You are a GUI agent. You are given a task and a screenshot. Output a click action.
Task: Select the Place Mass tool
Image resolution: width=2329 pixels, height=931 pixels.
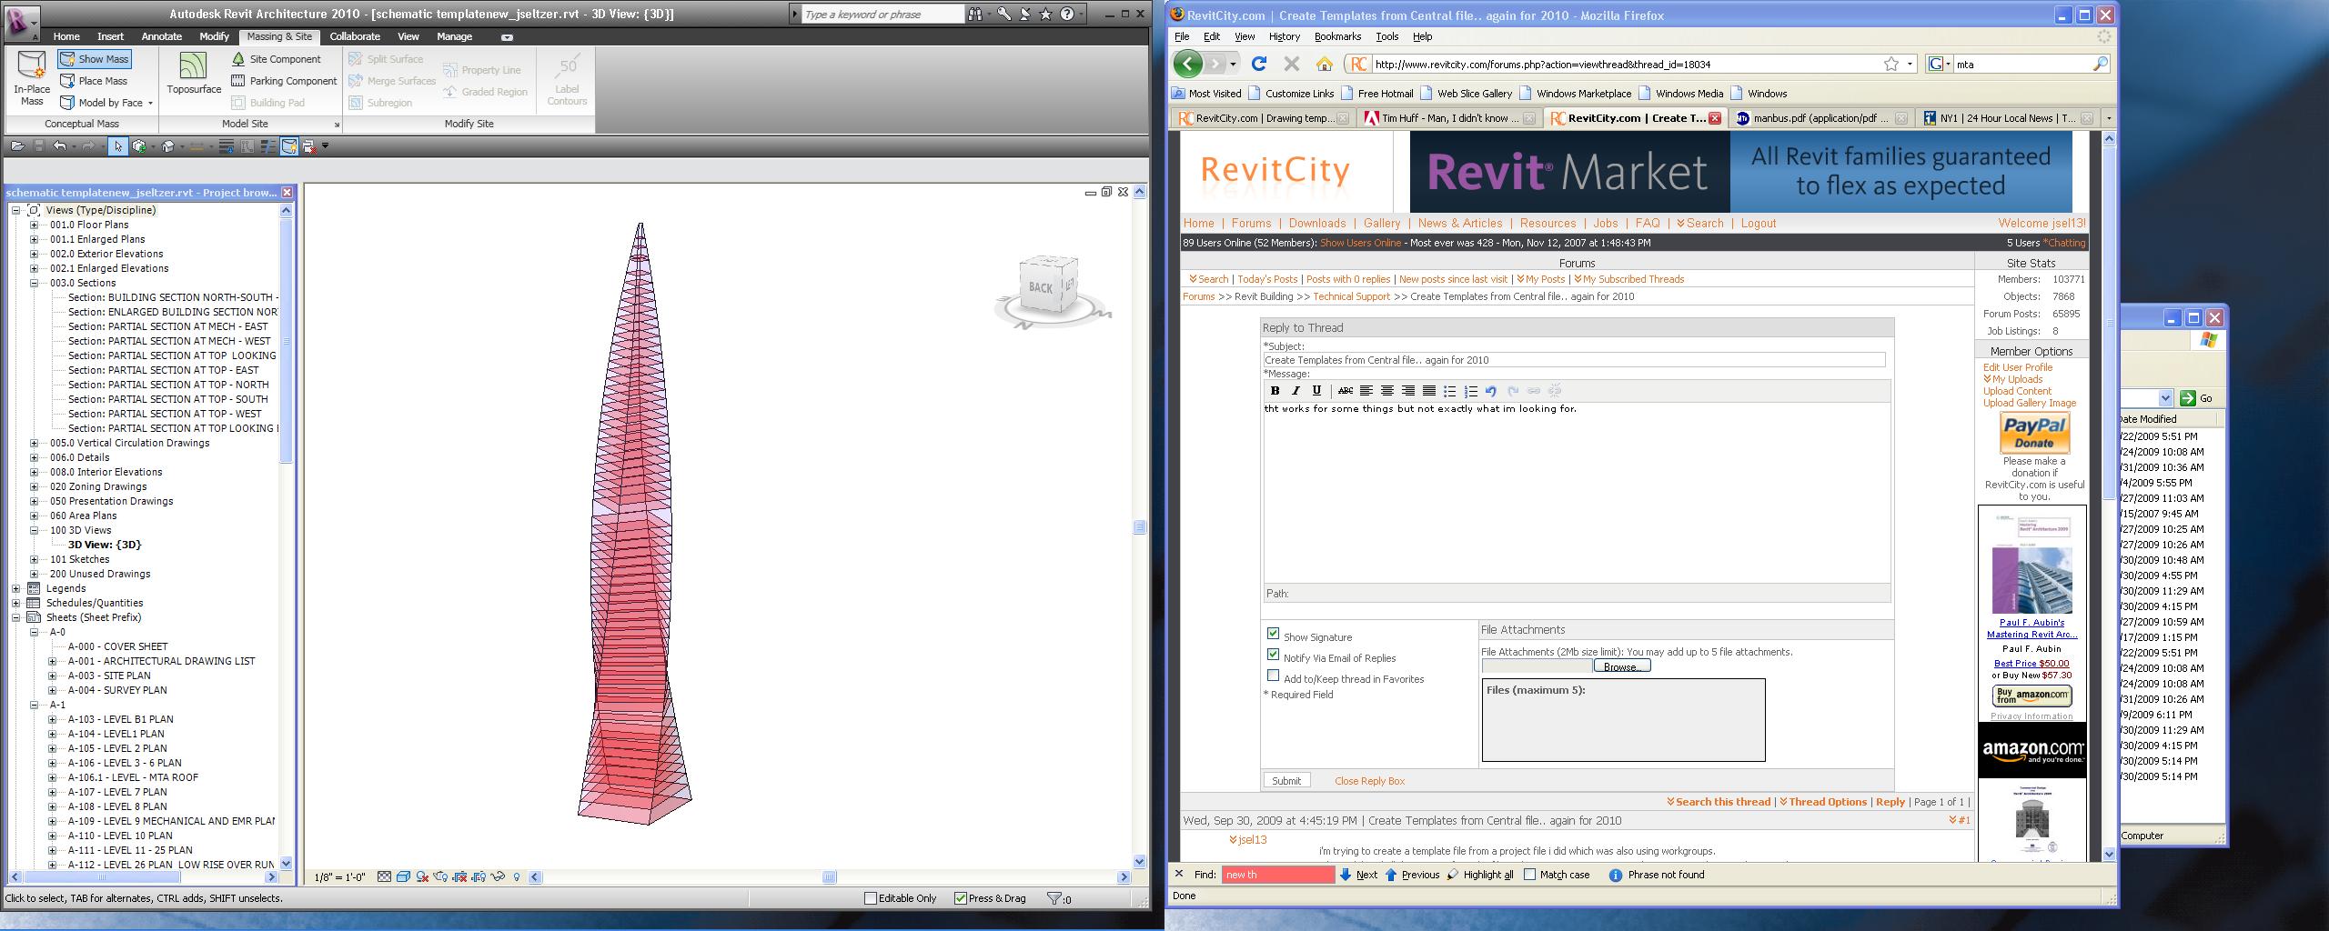94,81
